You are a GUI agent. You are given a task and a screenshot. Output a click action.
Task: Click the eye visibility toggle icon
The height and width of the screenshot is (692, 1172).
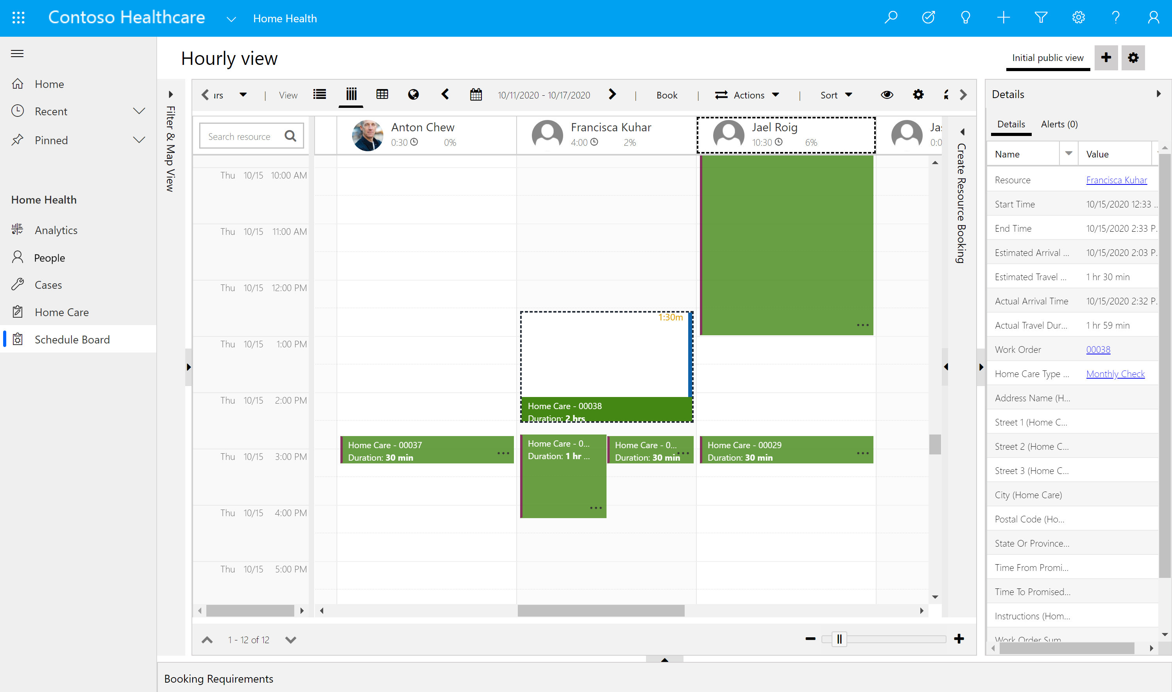(887, 93)
